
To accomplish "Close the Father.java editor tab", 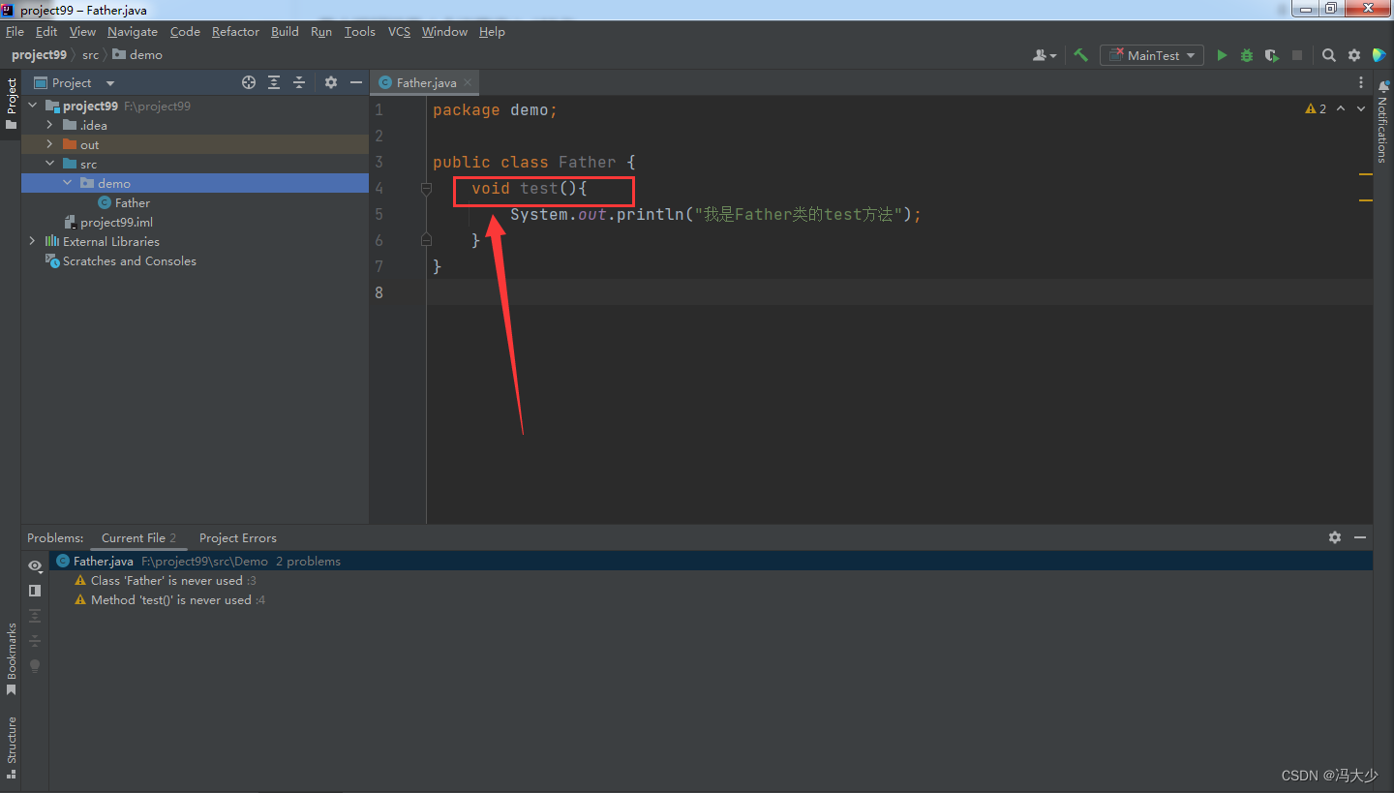I will tap(468, 82).
